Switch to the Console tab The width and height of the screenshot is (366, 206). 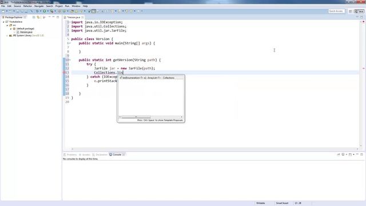coord(117,154)
